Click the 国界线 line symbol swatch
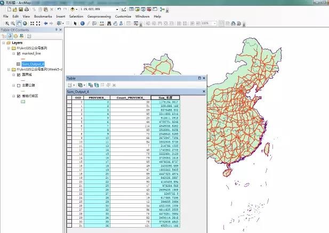 (23, 80)
